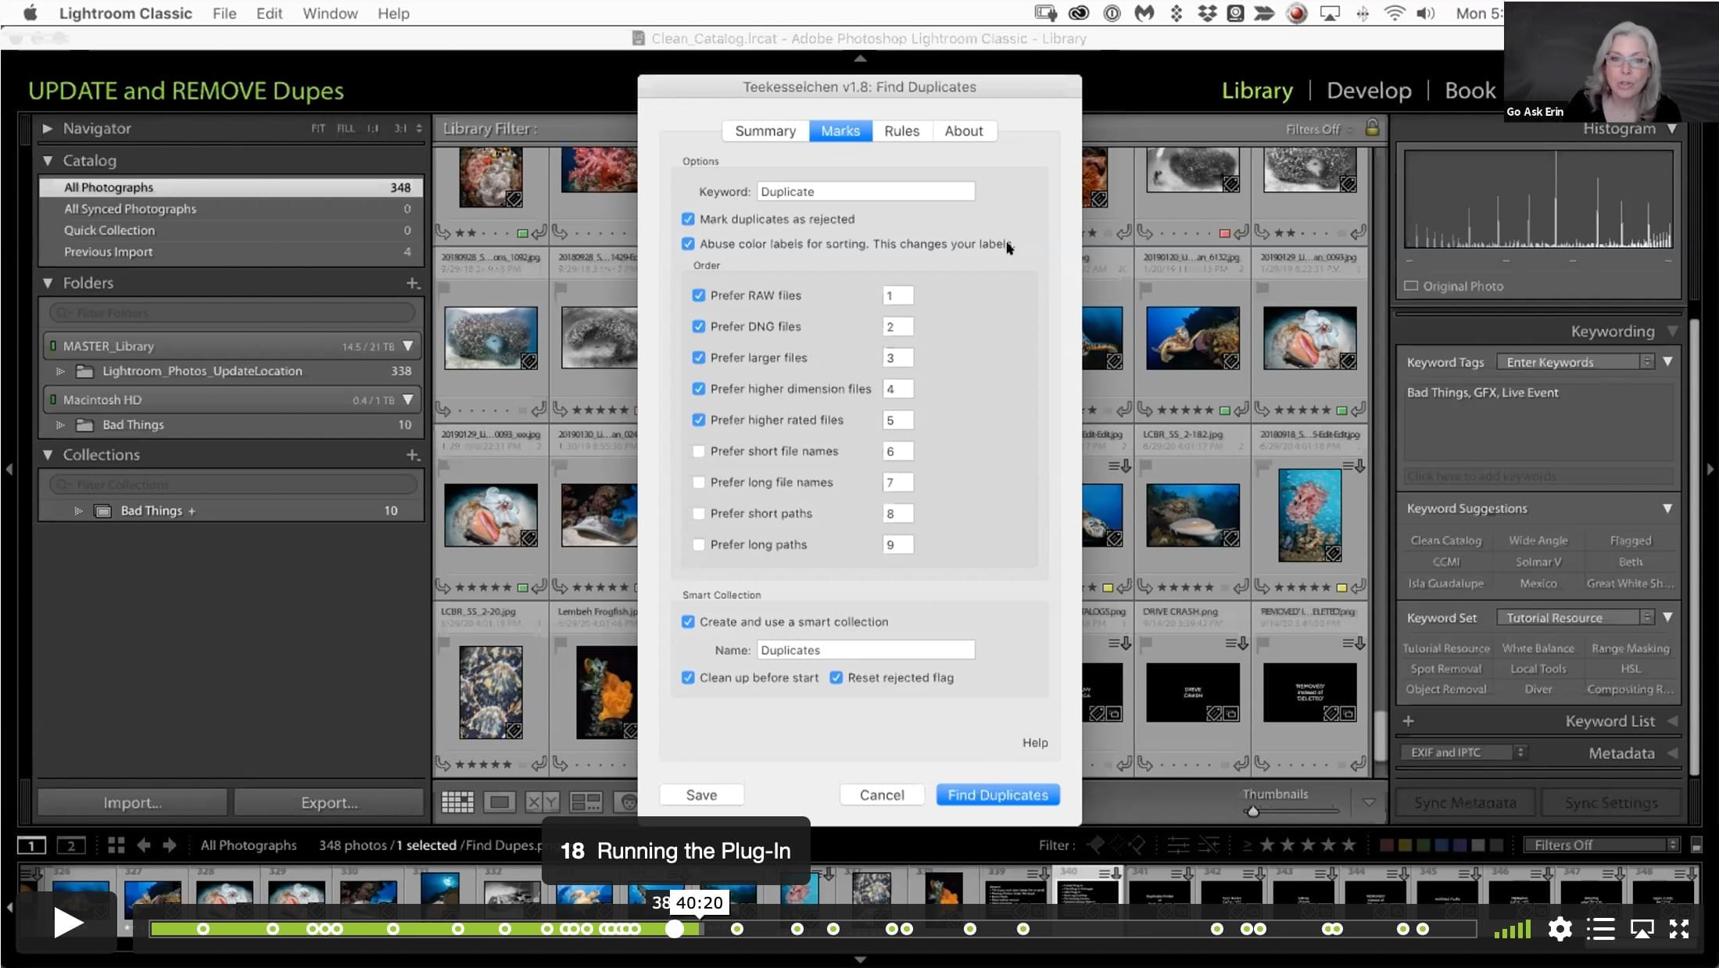Check the Original Photo box under Histogram
1719x968 pixels.
(1411, 286)
